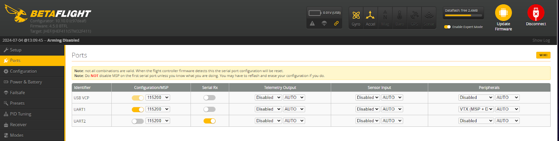This screenshot has height=141, width=559.
Task: Click the Baro sensor status icon
Action: [x=400, y=16]
